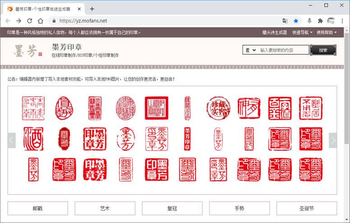The image size is (350, 223).
Task: Open a new browser tab
Action: click(x=92, y=9)
